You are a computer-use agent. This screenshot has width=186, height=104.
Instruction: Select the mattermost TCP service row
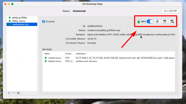point(109,58)
